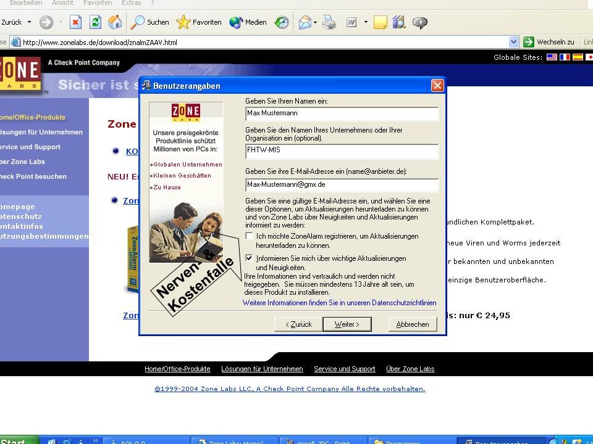The image size is (593, 444).
Task: Refresh the page using the green arrows icon
Action: pyautogui.click(x=95, y=22)
